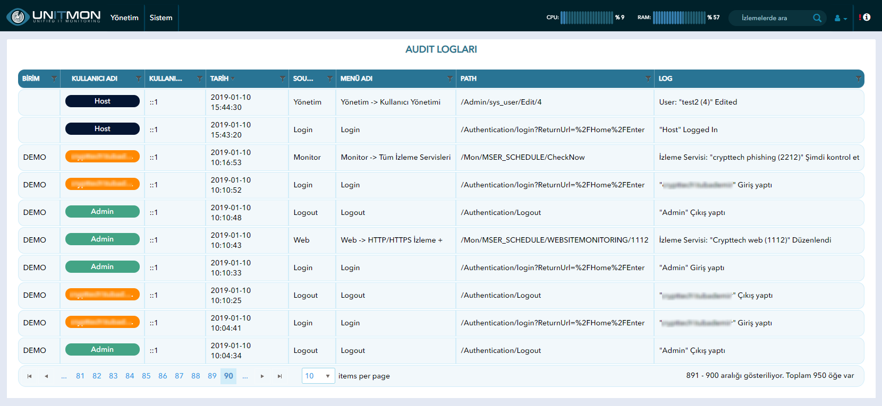Go to page 89

click(212, 376)
